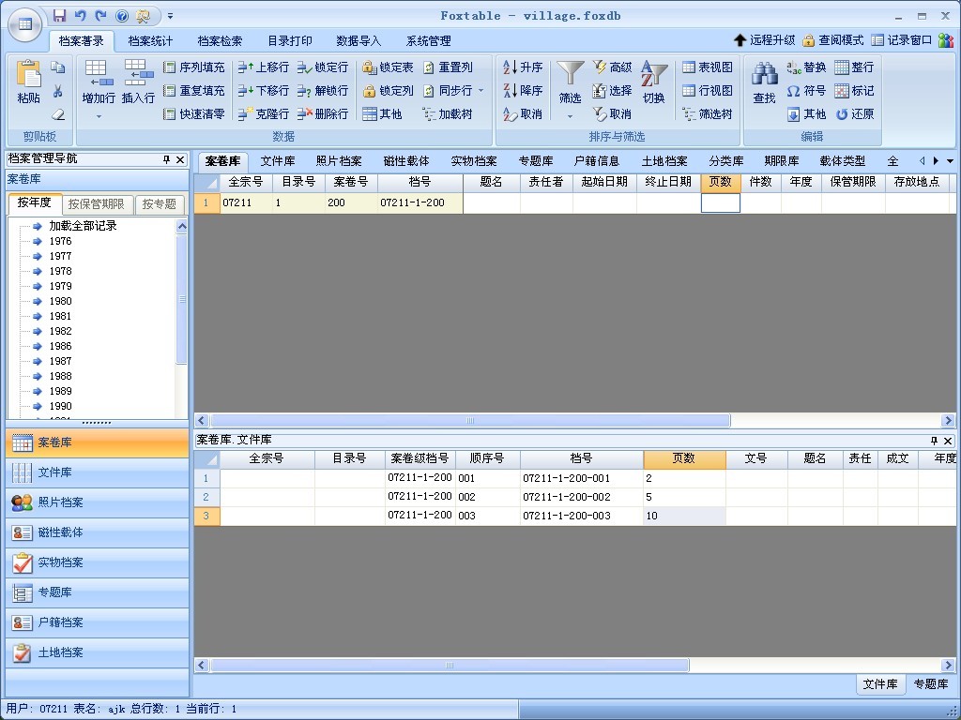Select 实物档案 in the left navigation
The image size is (961, 720).
tap(97, 562)
